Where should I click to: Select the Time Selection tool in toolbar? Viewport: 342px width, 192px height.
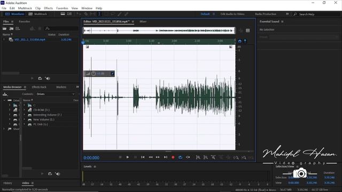coord(99,14)
